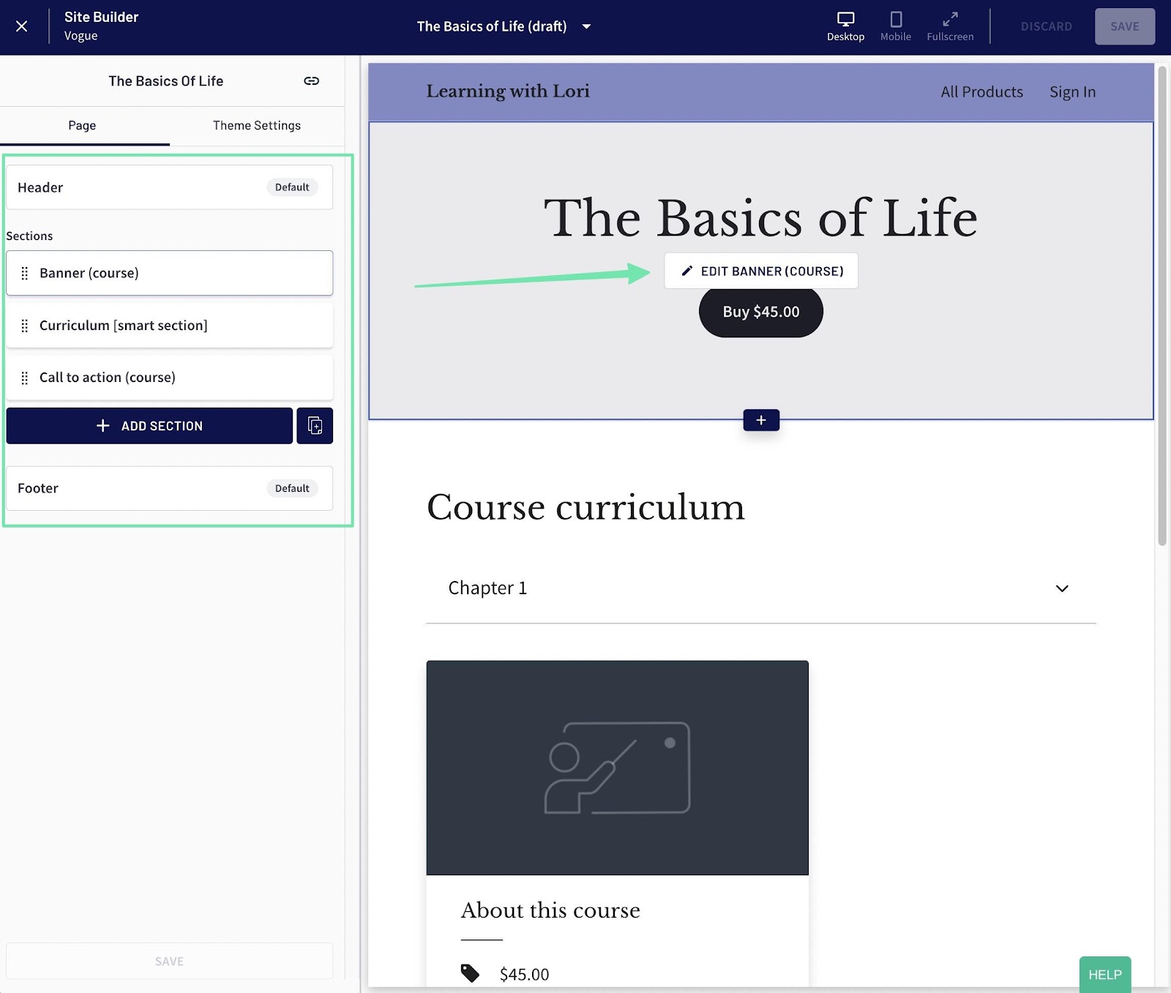
Task: Click the price tag icon next to $45.00
Action: (470, 974)
